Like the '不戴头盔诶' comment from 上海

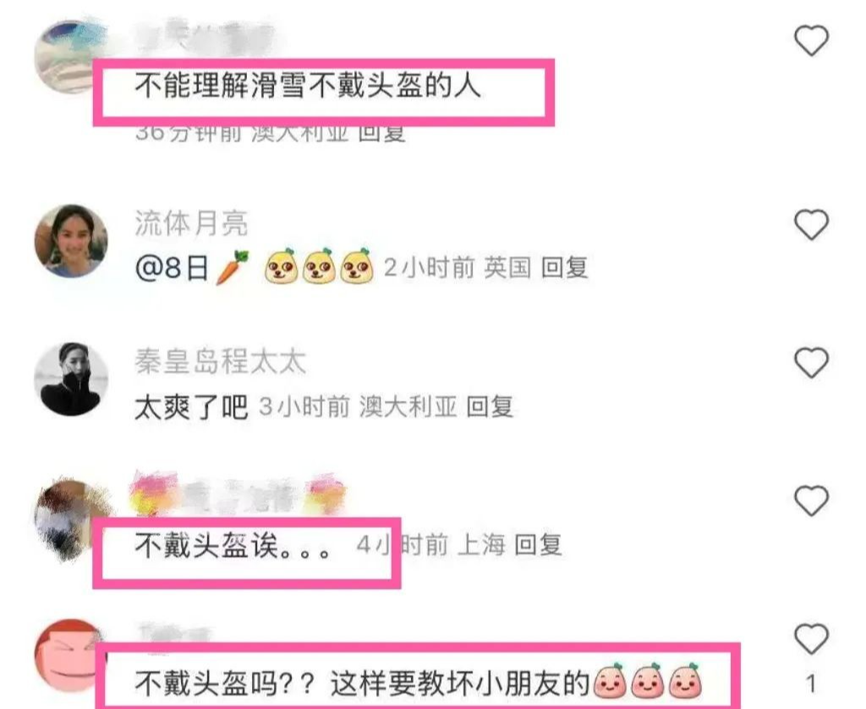811,500
